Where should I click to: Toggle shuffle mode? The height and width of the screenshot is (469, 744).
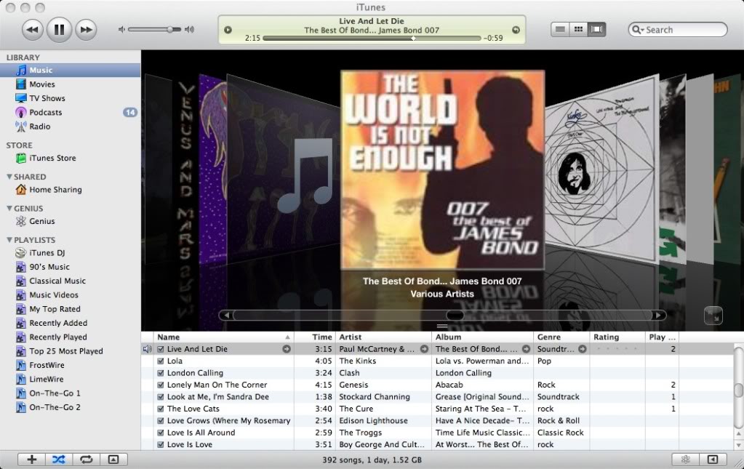tap(59, 460)
